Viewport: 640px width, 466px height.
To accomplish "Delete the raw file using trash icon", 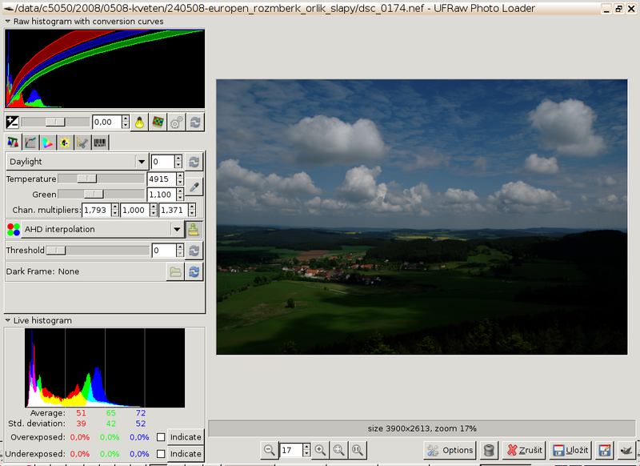I will coord(489,449).
